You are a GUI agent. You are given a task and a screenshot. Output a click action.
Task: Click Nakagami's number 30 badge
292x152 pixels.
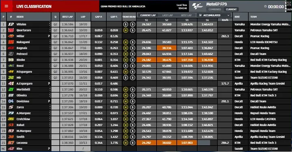pyautogui.click(x=11, y=42)
